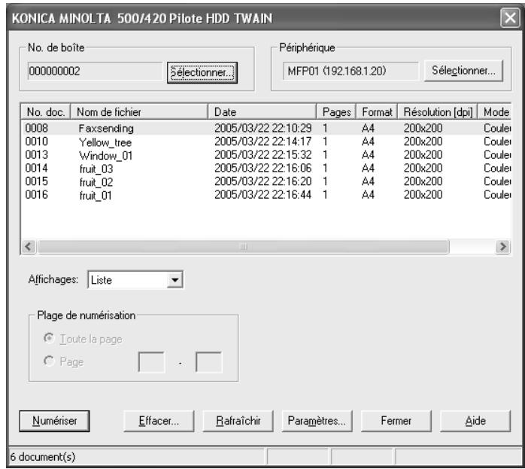Select the Yellow_tree document

105,142
